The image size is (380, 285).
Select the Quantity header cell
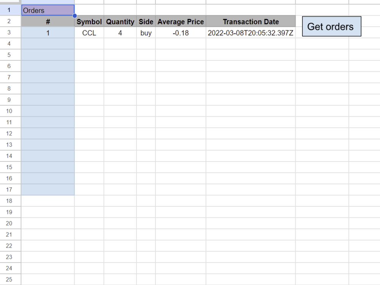[120, 22]
